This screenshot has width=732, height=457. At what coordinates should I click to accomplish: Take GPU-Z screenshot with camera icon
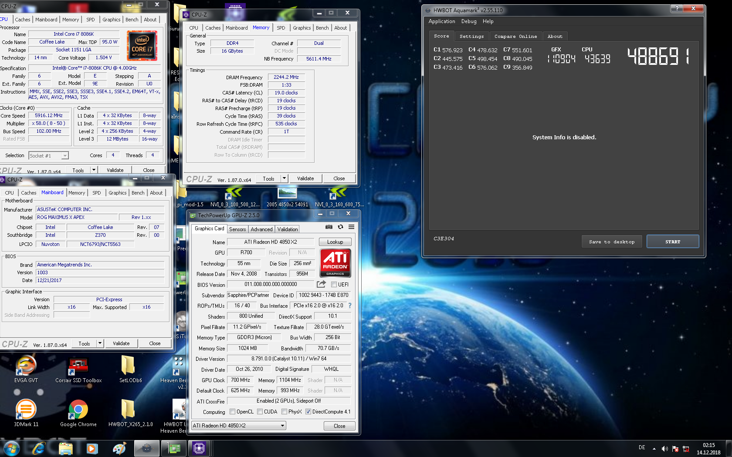click(329, 227)
